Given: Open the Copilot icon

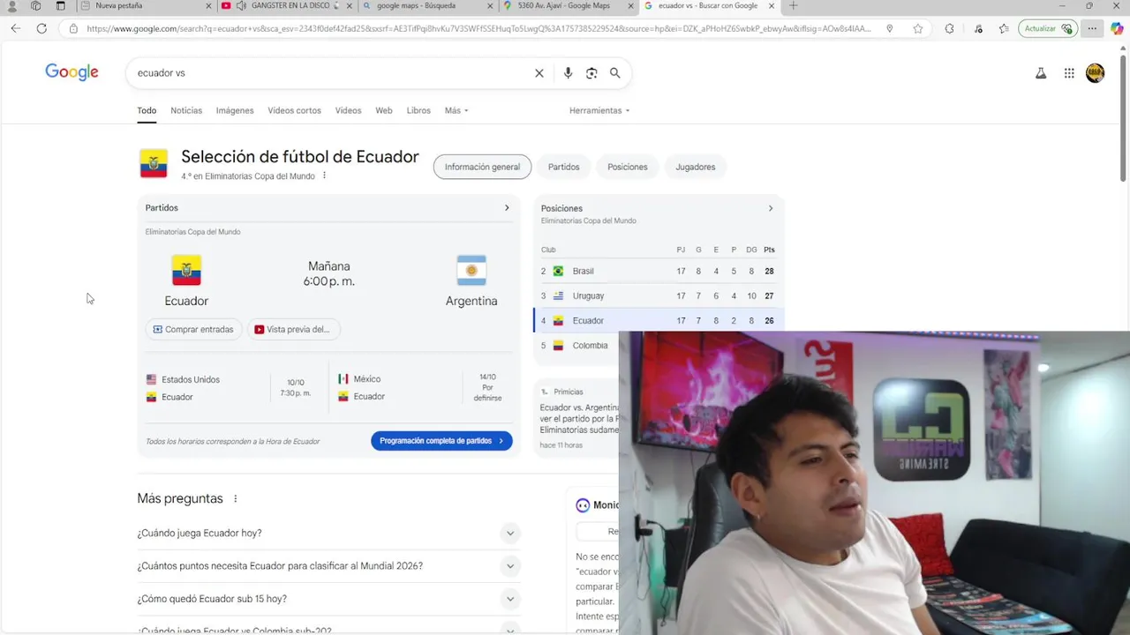Looking at the screenshot, I should pyautogui.click(x=1118, y=28).
